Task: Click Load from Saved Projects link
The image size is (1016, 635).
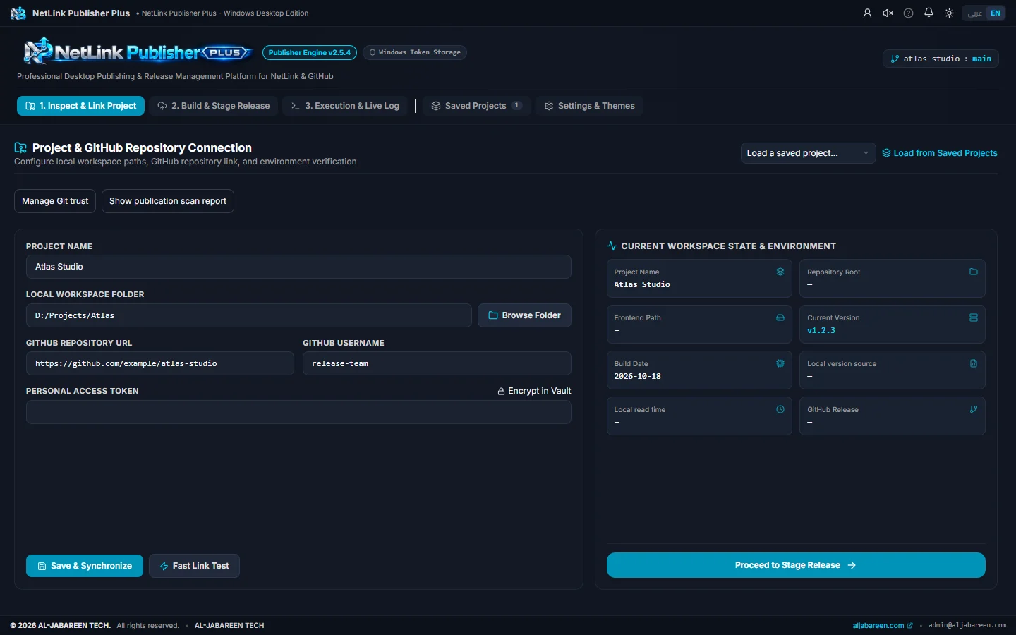Action: point(940,153)
